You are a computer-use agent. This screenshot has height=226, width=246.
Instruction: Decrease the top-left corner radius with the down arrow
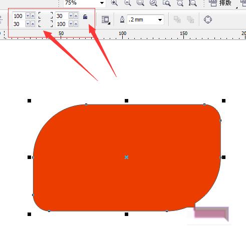[28, 16]
